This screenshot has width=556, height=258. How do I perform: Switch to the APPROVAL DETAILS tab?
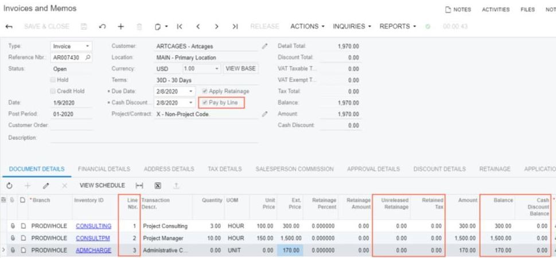[x=374, y=169]
